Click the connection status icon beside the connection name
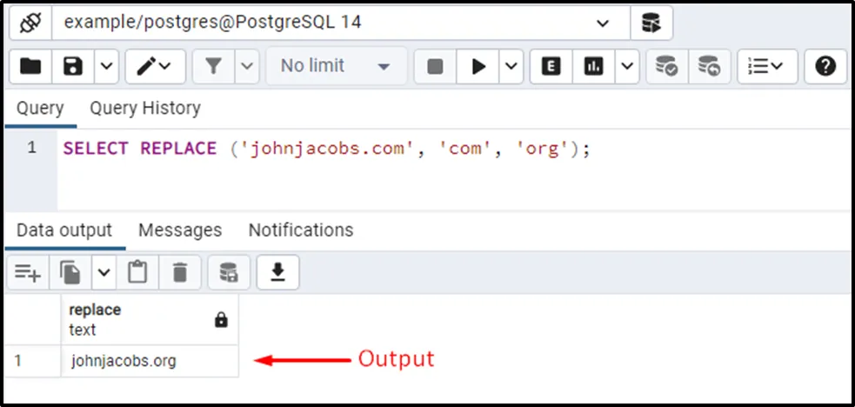The height and width of the screenshot is (407, 855). pos(30,23)
